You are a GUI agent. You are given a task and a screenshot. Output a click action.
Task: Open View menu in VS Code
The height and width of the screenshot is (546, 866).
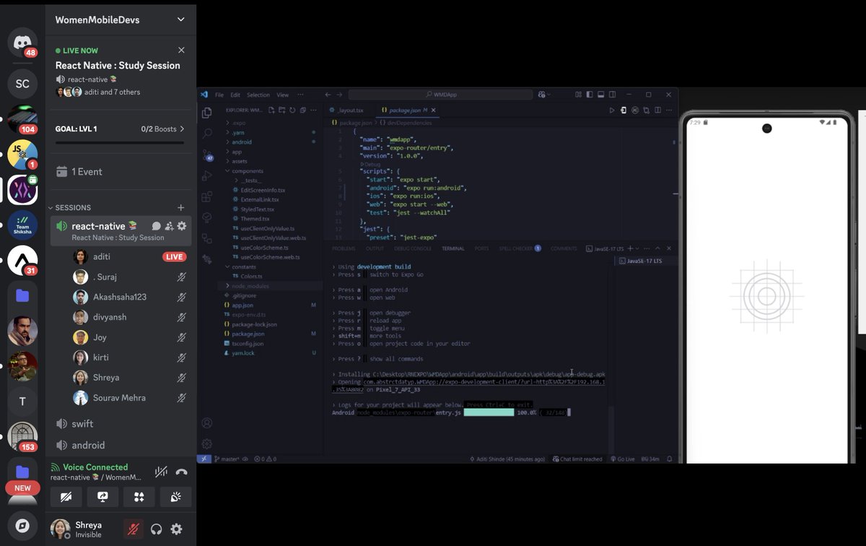click(283, 95)
